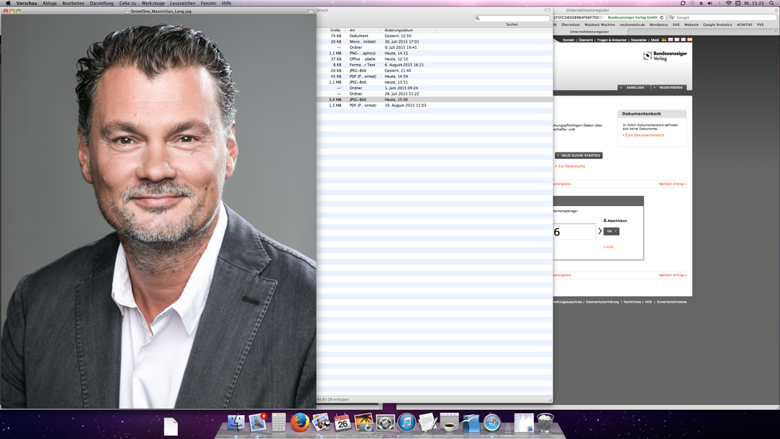Image resolution: width=780 pixels, height=439 pixels.
Task: Click the Finder search field
Action: [512, 18]
